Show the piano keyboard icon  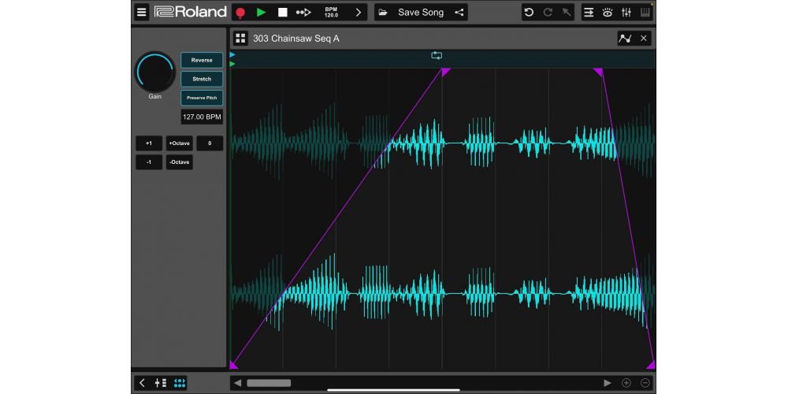click(x=645, y=13)
